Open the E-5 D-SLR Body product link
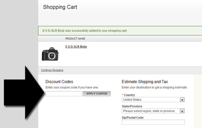Image resolution: width=202 pixels, height=128 pixels. (76, 47)
